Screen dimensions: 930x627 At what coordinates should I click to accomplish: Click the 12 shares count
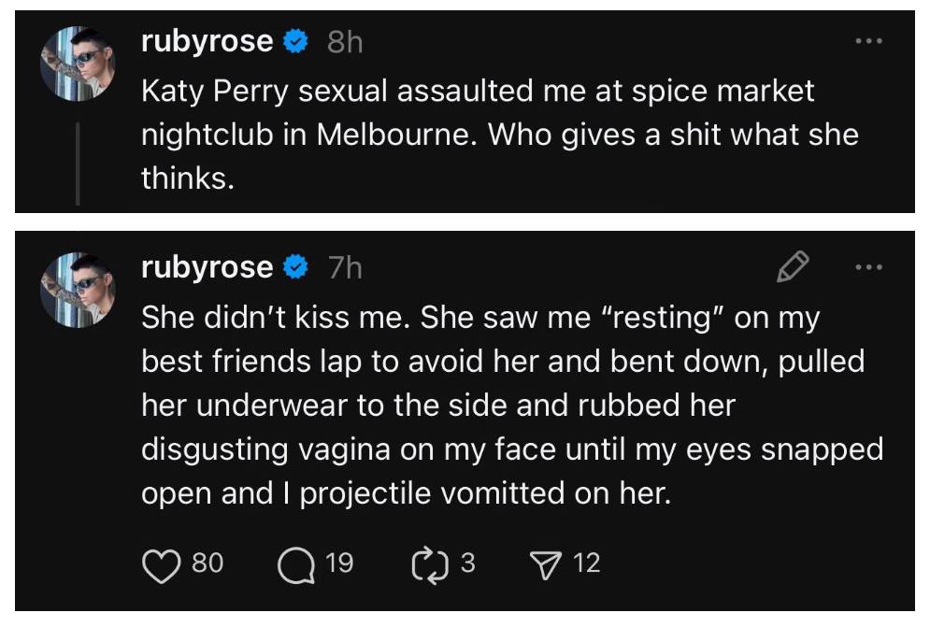pyautogui.click(x=586, y=563)
